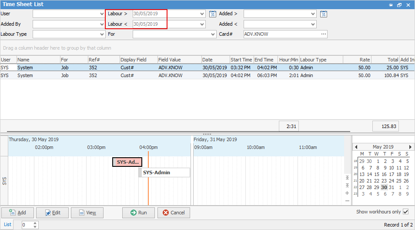Go to previous month in calendar

pos(356,147)
